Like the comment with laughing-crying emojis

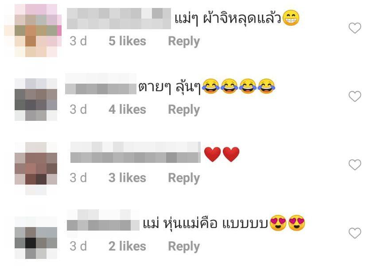point(355,96)
